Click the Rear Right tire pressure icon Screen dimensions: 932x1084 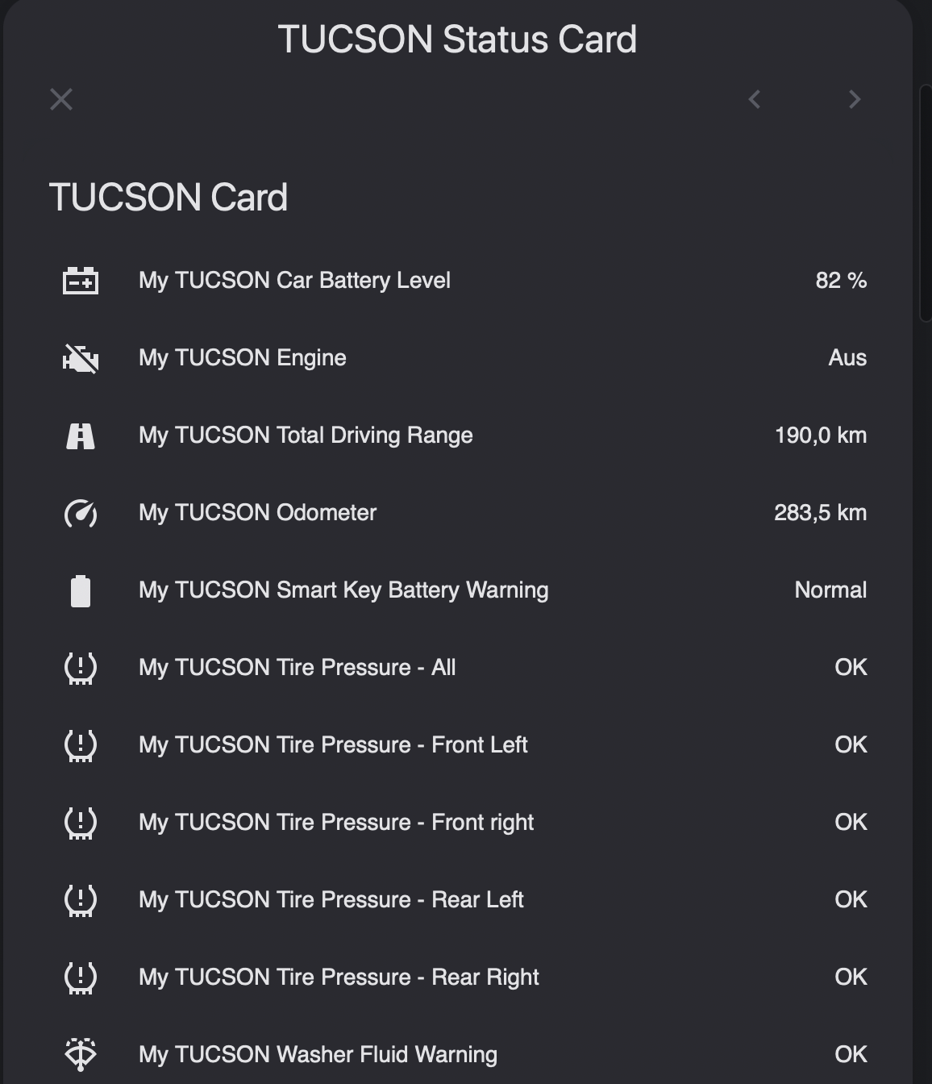pos(81,978)
